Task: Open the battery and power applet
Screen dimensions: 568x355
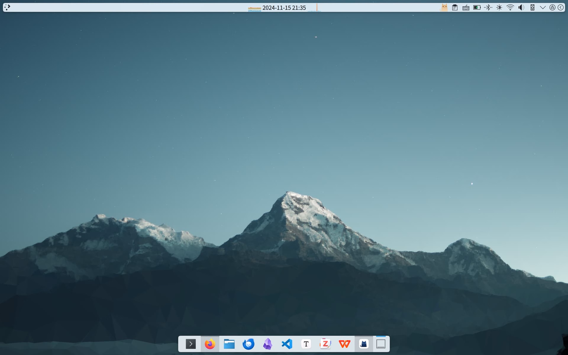Action: click(x=477, y=7)
